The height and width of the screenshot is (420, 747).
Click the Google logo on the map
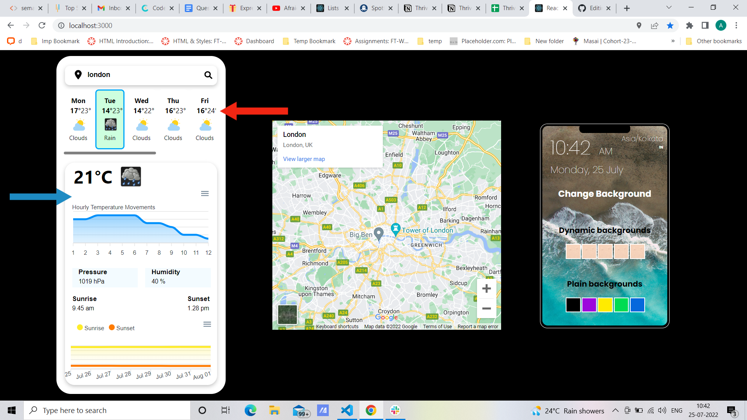[386, 317]
